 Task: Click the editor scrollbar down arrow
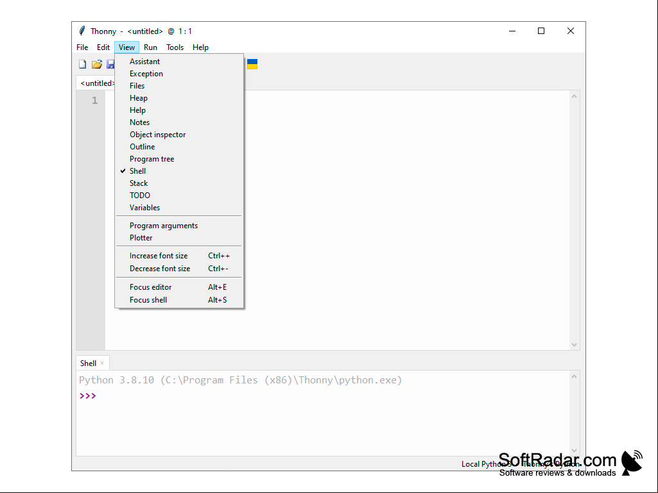(574, 345)
